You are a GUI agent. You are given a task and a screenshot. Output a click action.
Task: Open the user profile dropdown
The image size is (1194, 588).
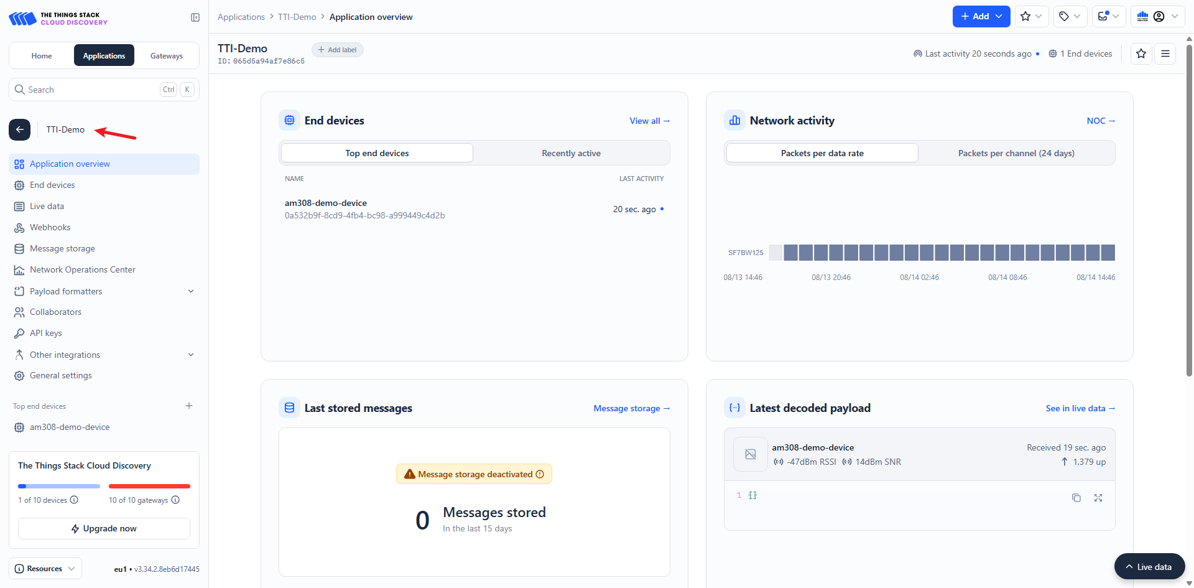click(x=1158, y=16)
